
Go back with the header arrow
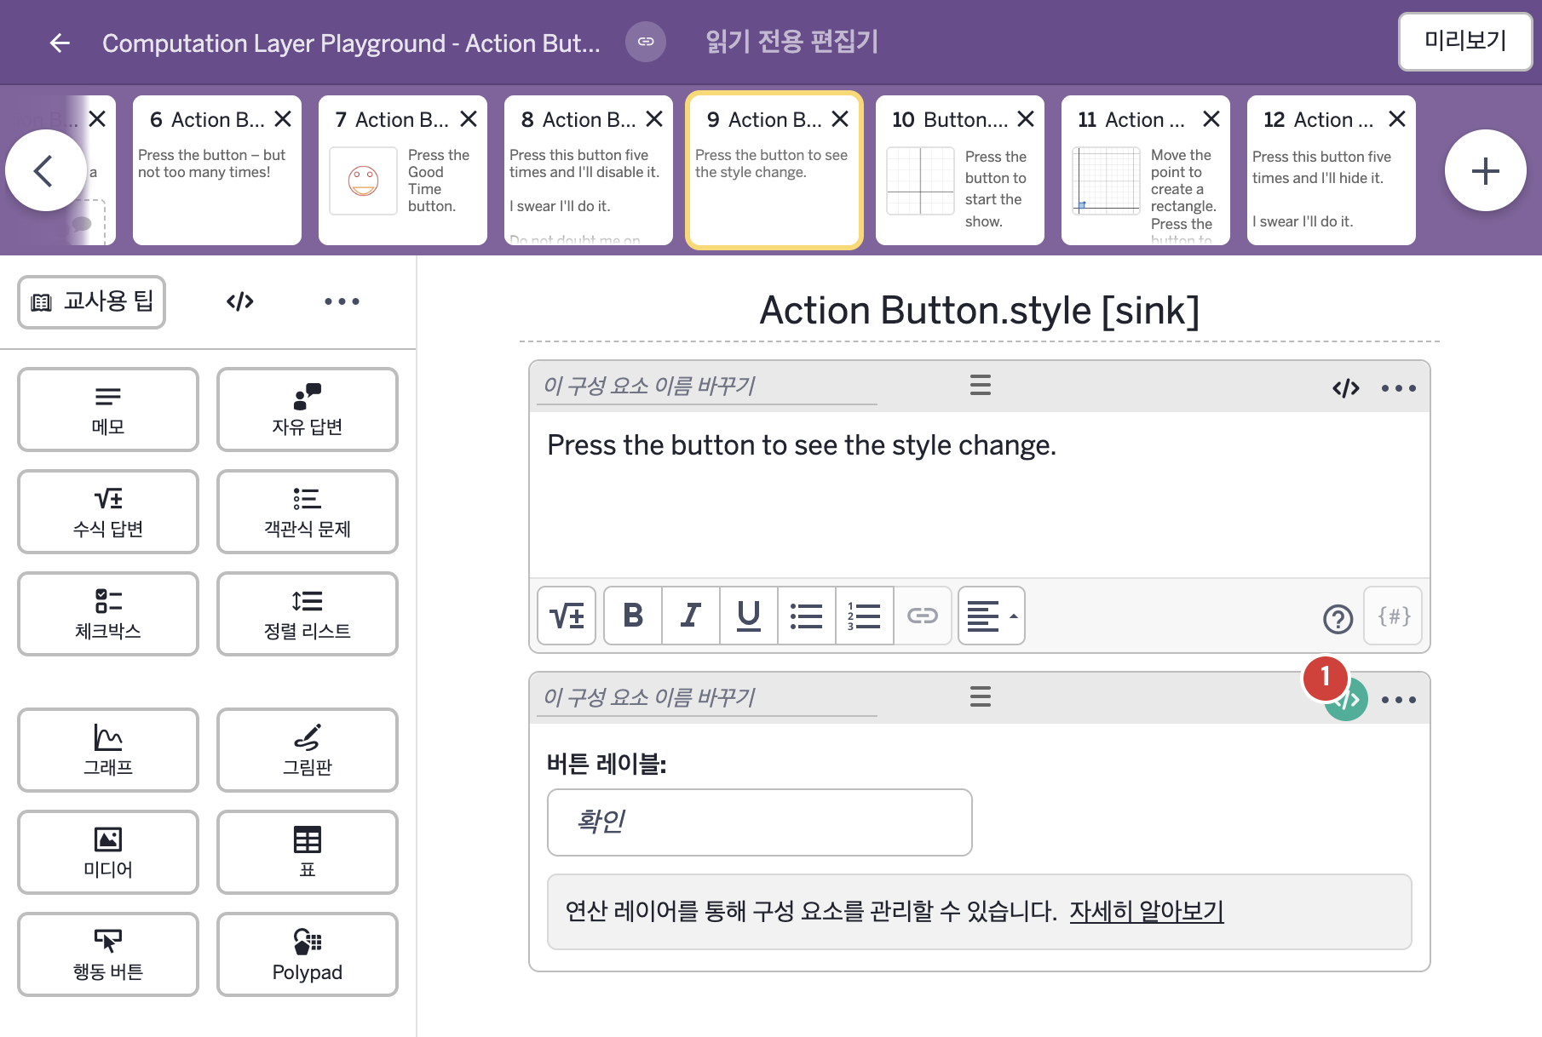[x=60, y=43]
